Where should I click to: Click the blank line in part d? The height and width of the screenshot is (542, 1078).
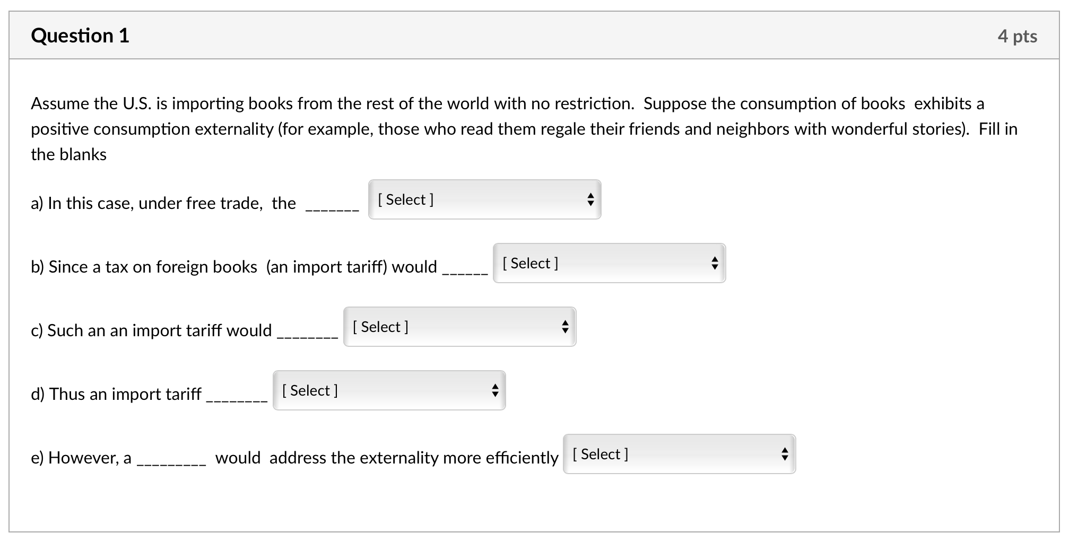point(237,399)
